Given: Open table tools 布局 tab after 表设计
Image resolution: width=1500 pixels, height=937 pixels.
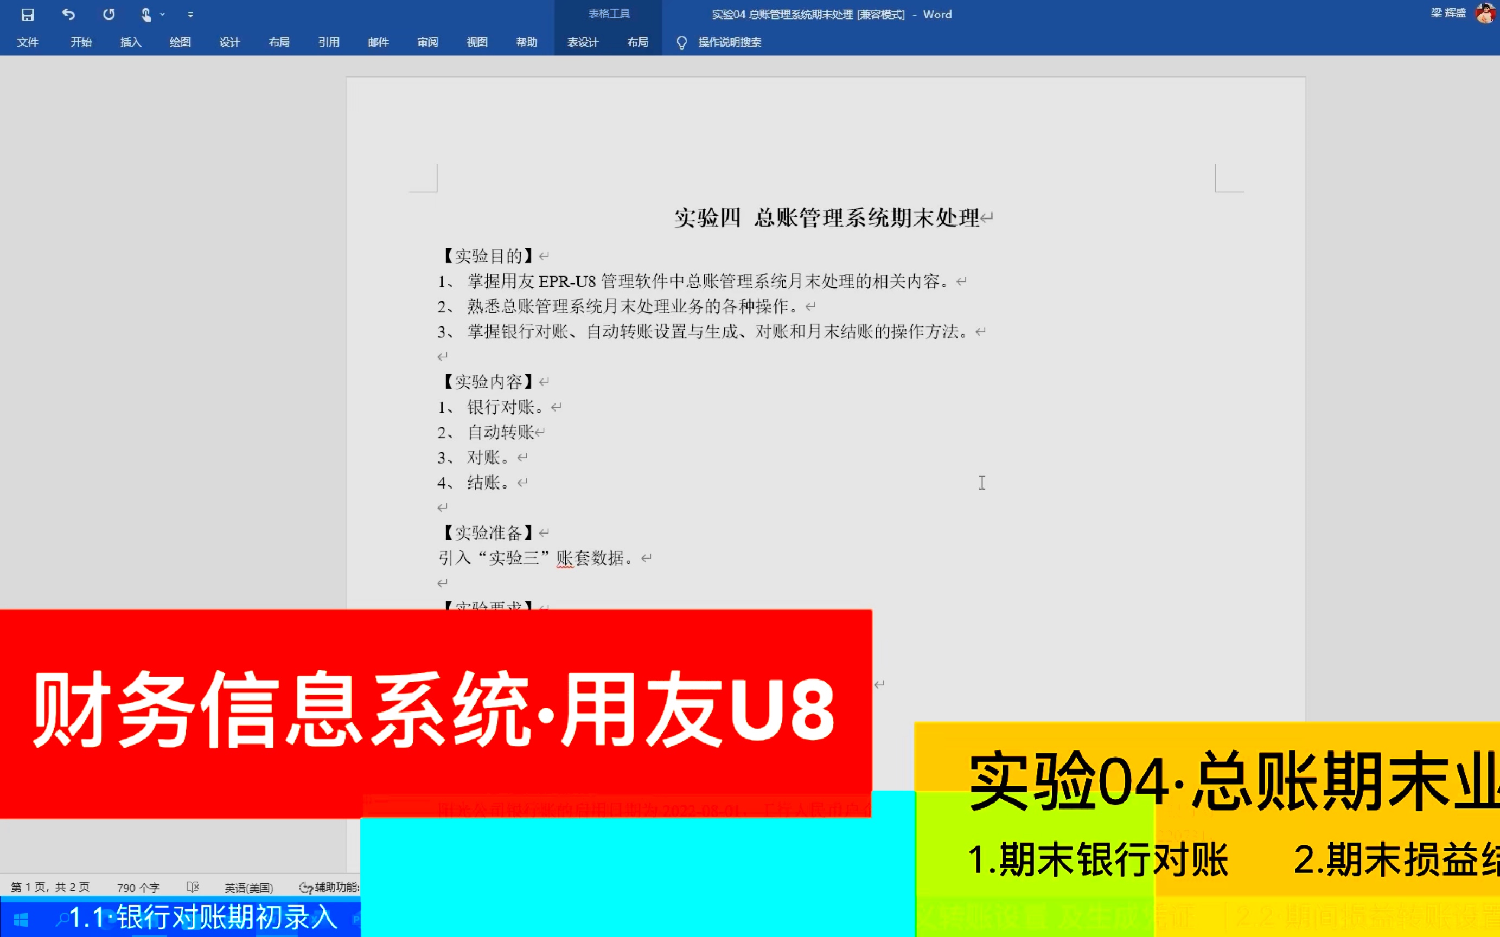Looking at the screenshot, I should pyautogui.click(x=638, y=42).
